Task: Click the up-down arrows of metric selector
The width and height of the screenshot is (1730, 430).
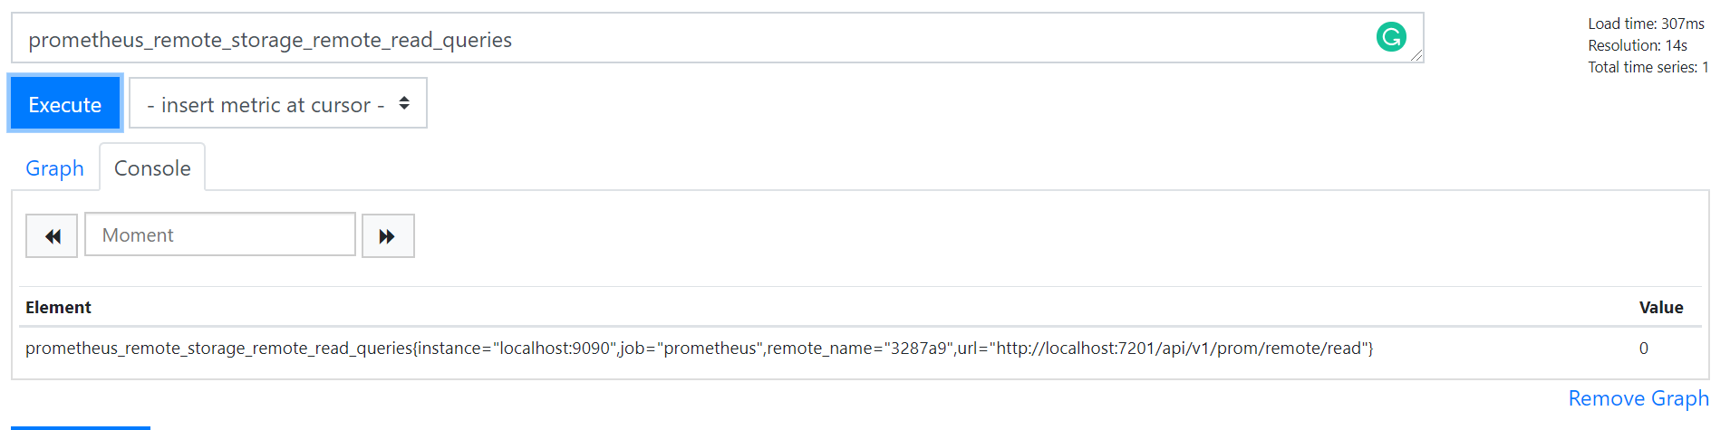Action: [404, 103]
